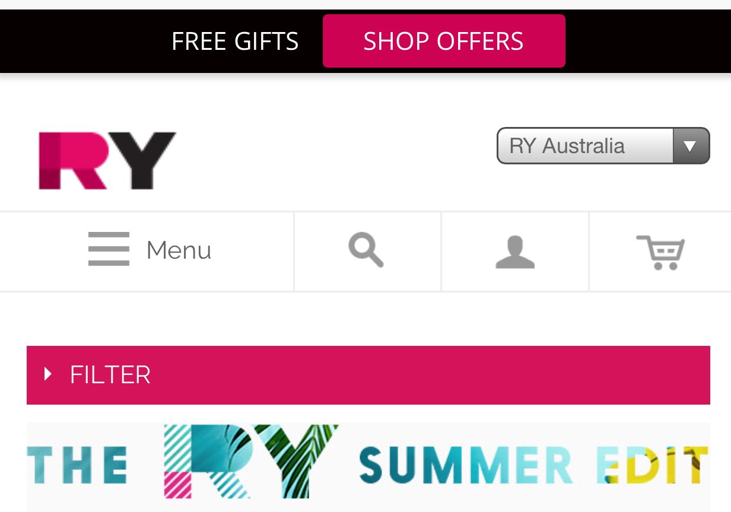Screen dimensions: 731x512
Task: Click the yellow EDIT word in banner
Action: 652,466
